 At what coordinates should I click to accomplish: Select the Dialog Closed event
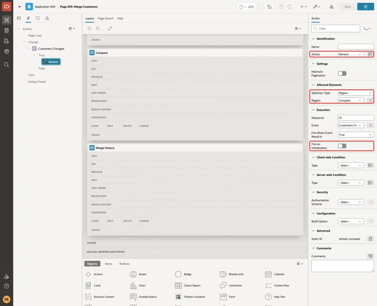pyautogui.click(x=37, y=82)
